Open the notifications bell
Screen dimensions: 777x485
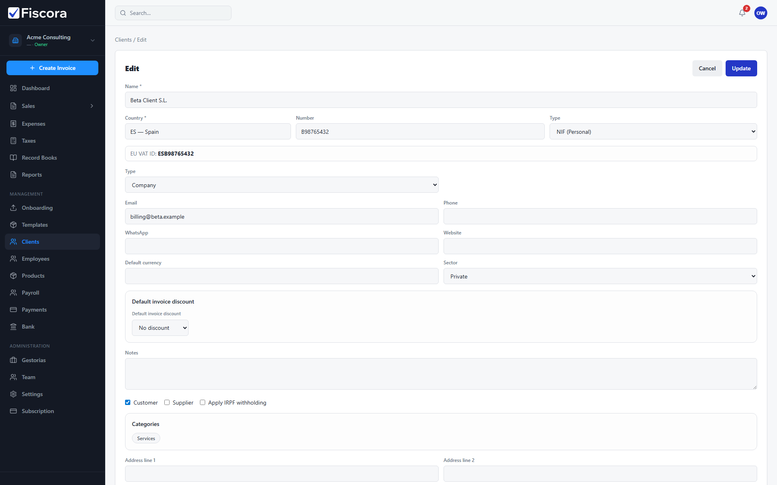742,13
